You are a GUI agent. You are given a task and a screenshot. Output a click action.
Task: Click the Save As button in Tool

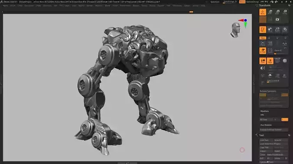(x=281, y=140)
